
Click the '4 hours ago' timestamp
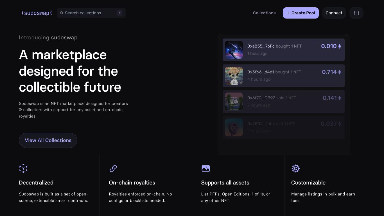(x=259, y=79)
